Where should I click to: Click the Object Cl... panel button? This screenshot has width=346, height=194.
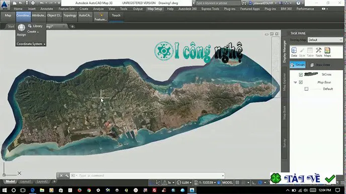[x=54, y=17]
